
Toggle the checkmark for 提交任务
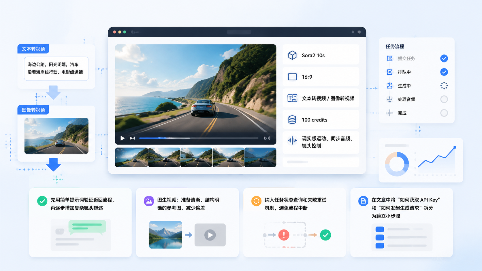tap(444, 58)
